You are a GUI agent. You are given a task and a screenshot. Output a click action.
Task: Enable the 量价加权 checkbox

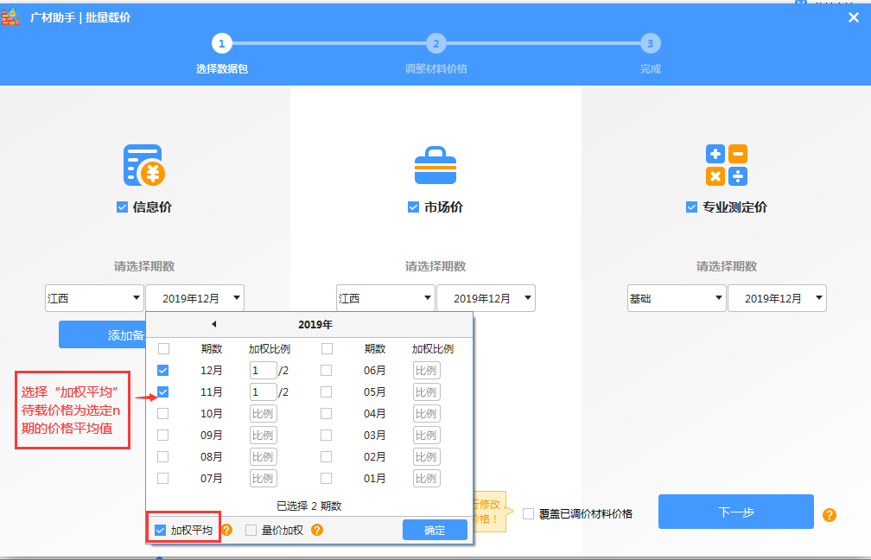point(251,530)
